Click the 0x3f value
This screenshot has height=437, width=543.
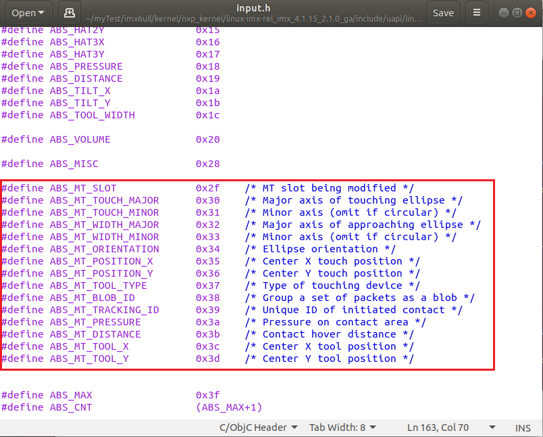(207, 395)
